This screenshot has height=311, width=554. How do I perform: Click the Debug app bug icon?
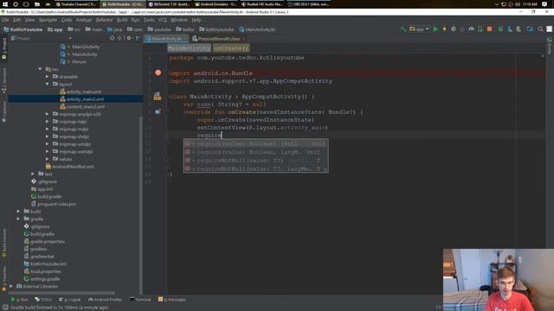(454, 29)
